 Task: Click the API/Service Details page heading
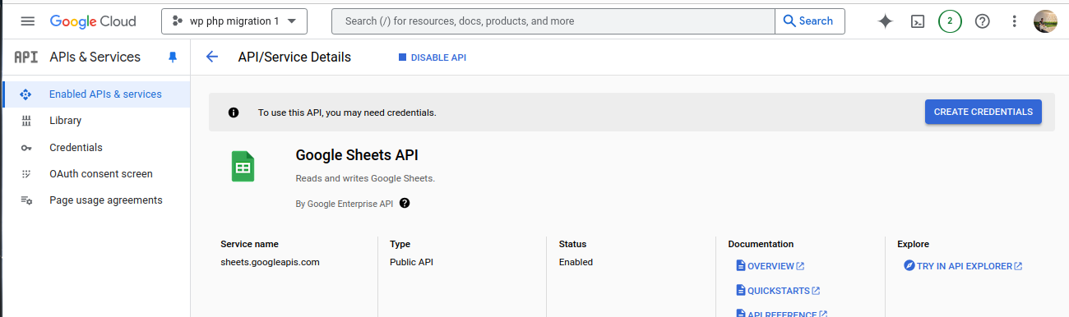pyautogui.click(x=294, y=57)
